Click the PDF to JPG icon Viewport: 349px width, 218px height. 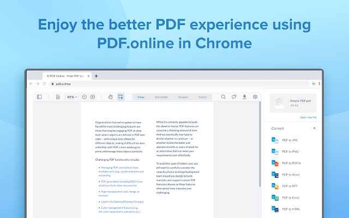click(275, 140)
